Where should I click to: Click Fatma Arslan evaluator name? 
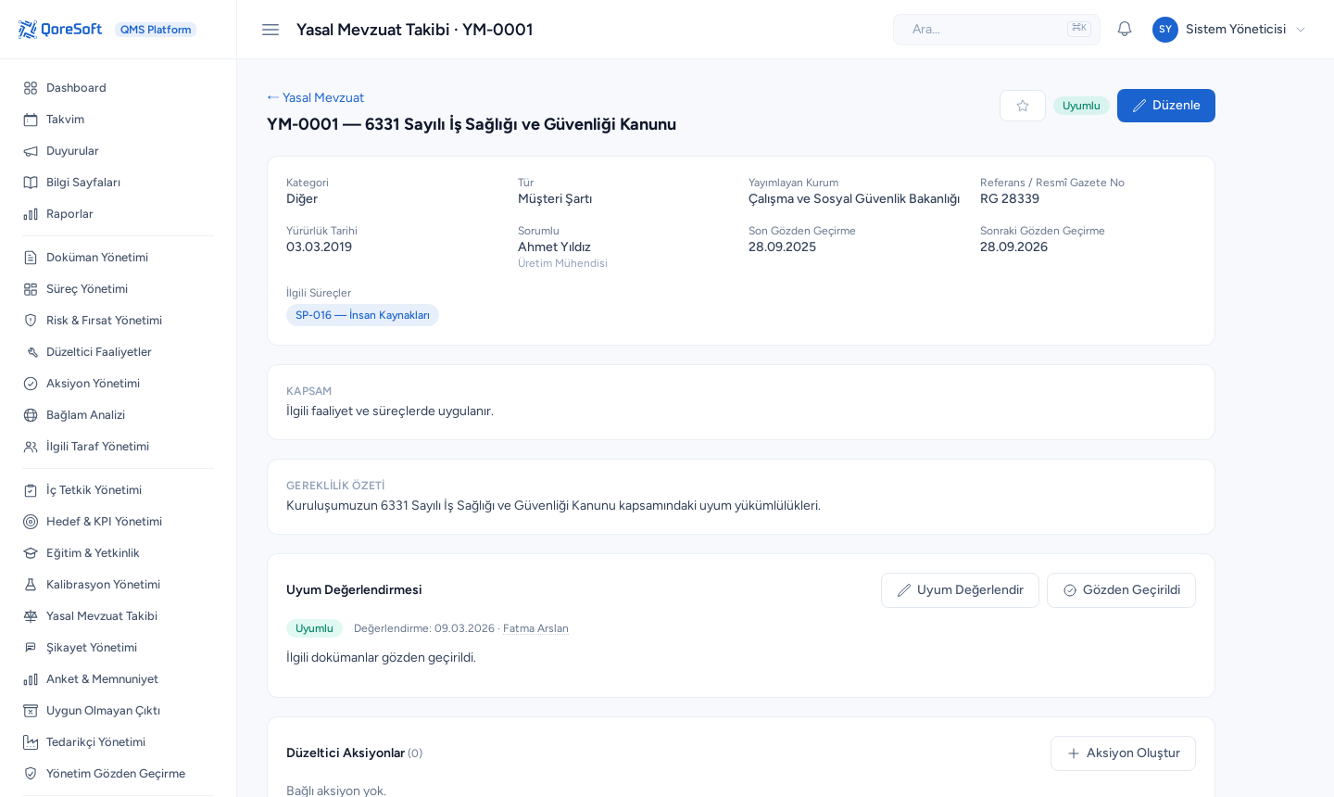(x=535, y=628)
